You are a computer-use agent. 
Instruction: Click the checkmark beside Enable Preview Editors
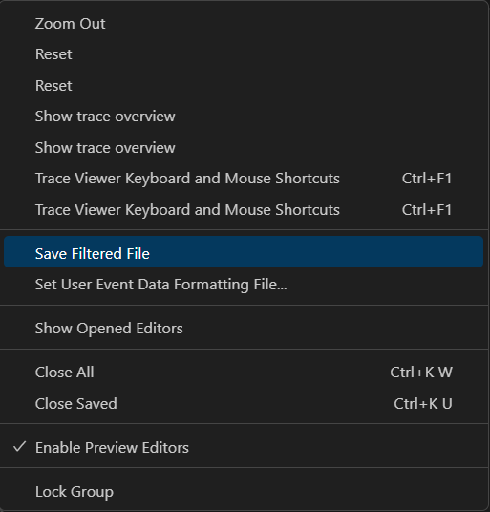(x=20, y=447)
